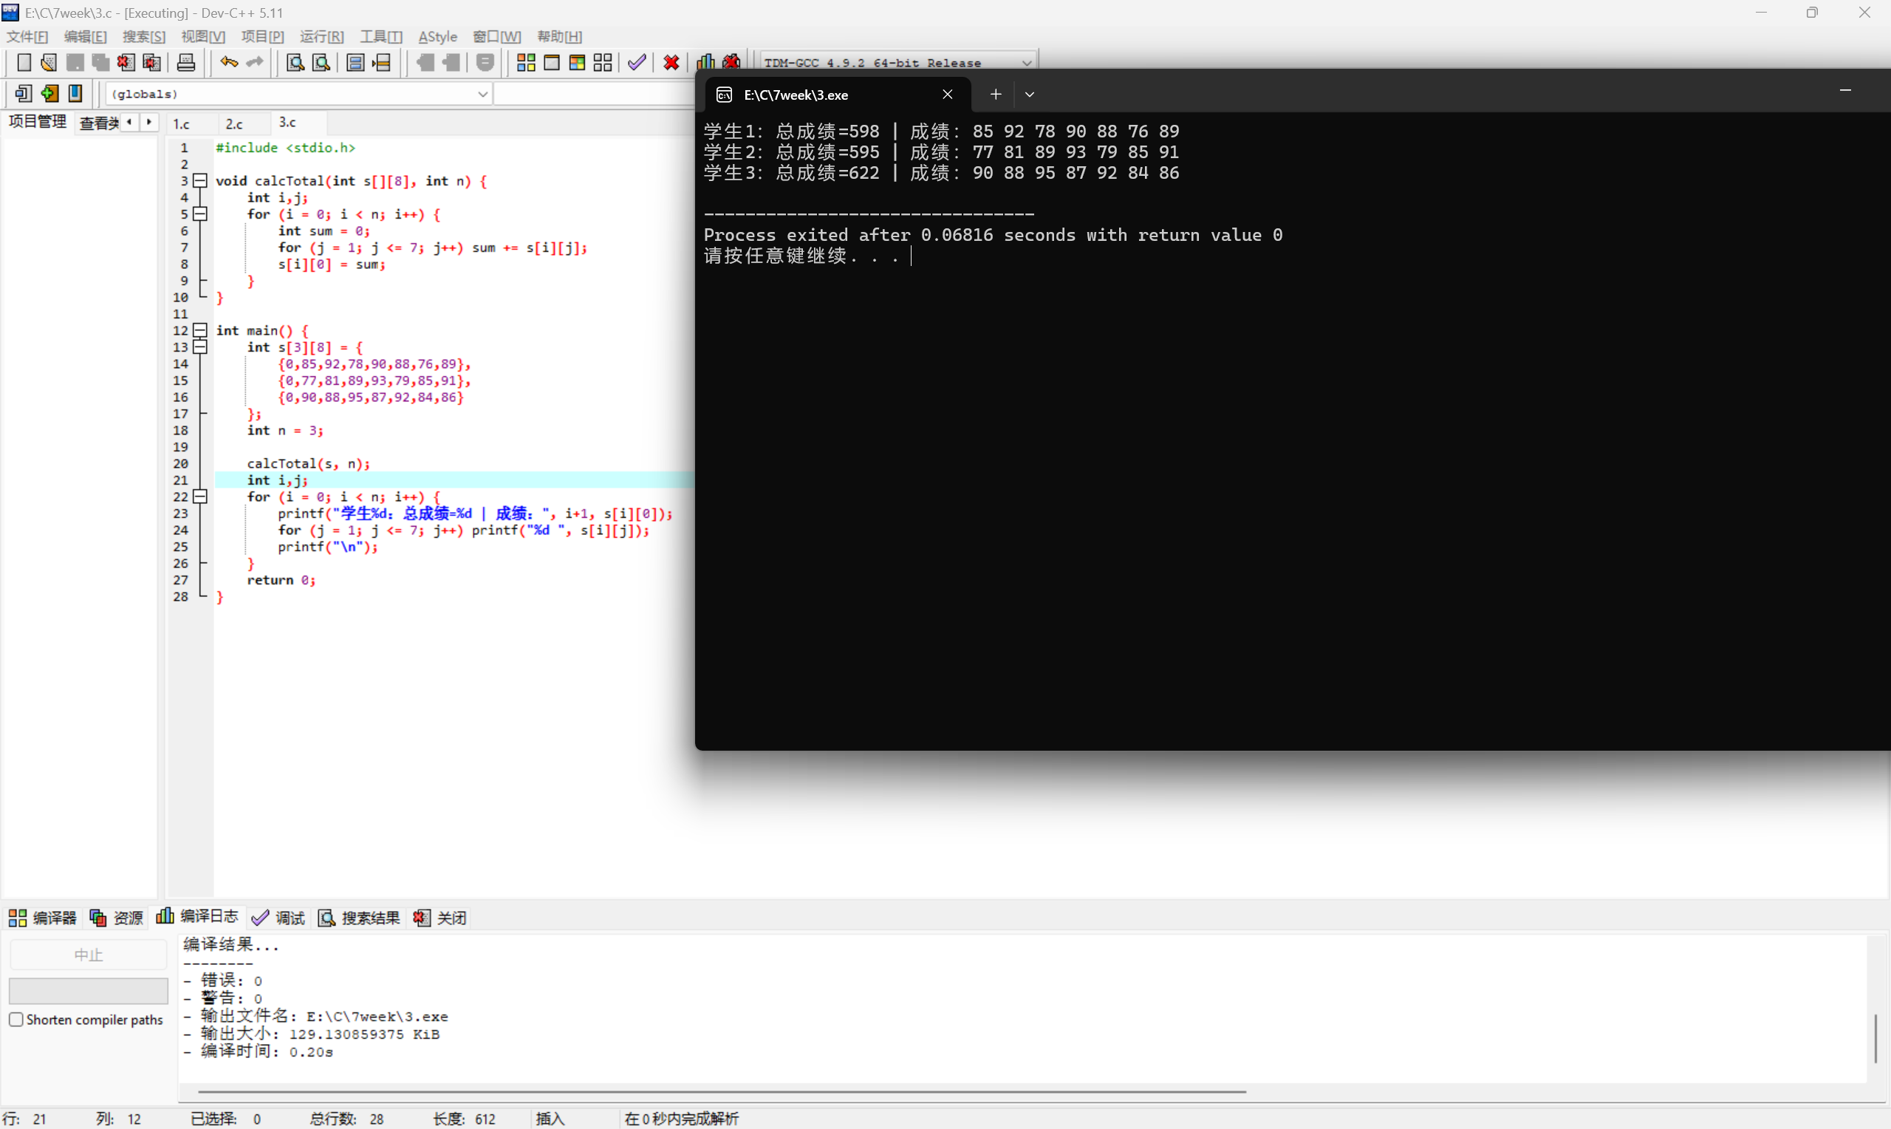Click the 关闭 close panel button
This screenshot has width=1891, height=1129.
pyautogui.click(x=441, y=918)
